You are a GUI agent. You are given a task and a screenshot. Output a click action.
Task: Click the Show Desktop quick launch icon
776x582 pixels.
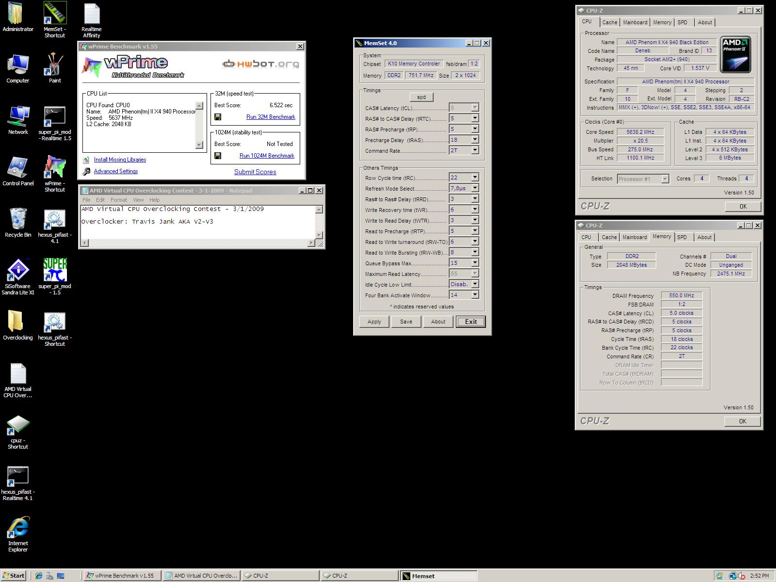(61, 576)
